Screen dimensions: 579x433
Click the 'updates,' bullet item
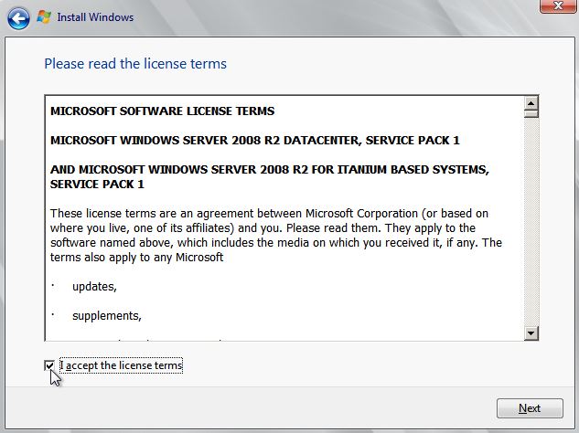(x=94, y=287)
